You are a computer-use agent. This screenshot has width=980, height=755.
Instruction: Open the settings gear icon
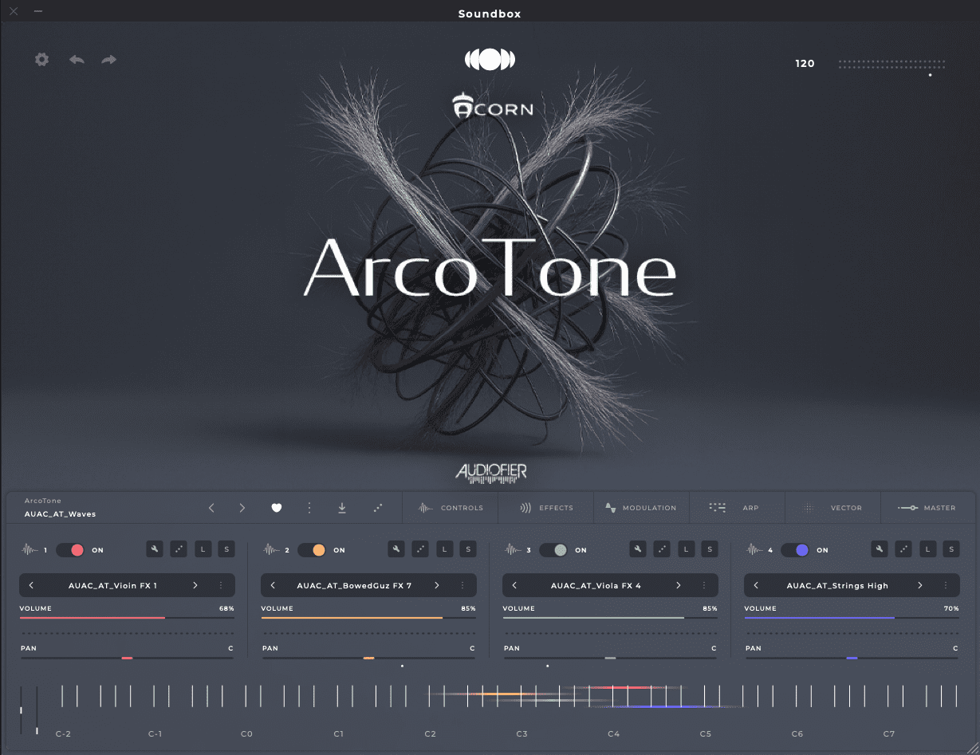pyautogui.click(x=42, y=60)
